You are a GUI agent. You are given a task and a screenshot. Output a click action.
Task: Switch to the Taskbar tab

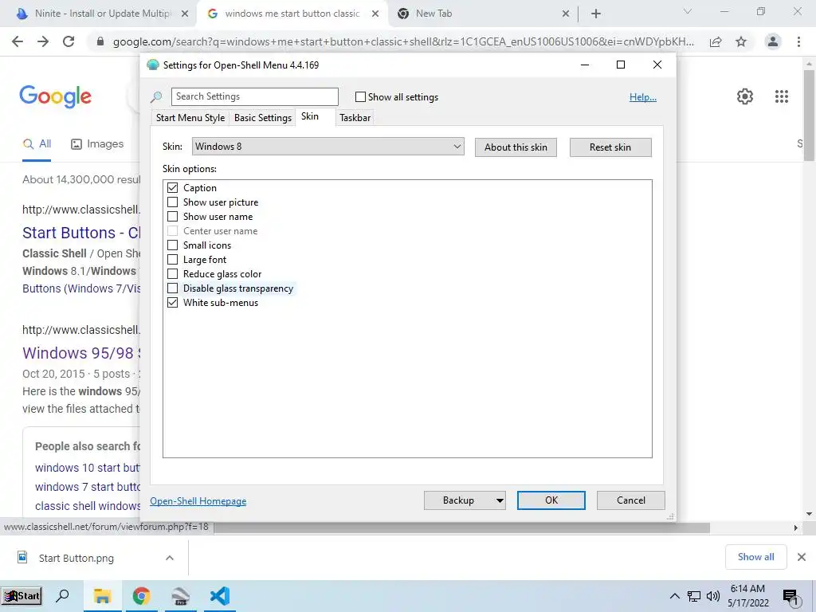pyautogui.click(x=355, y=118)
